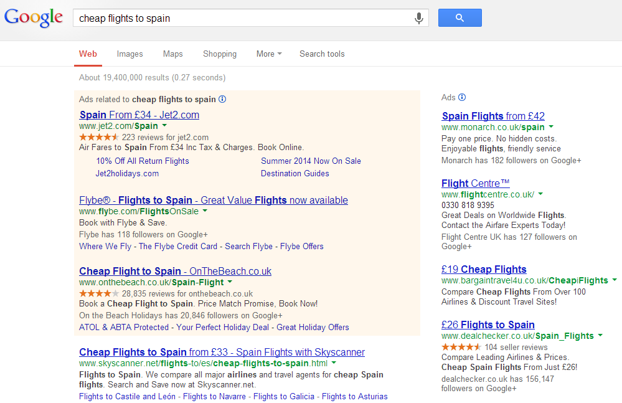Switch to the Shopping tab
This screenshot has width=622, height=403.
pos(220,54)
